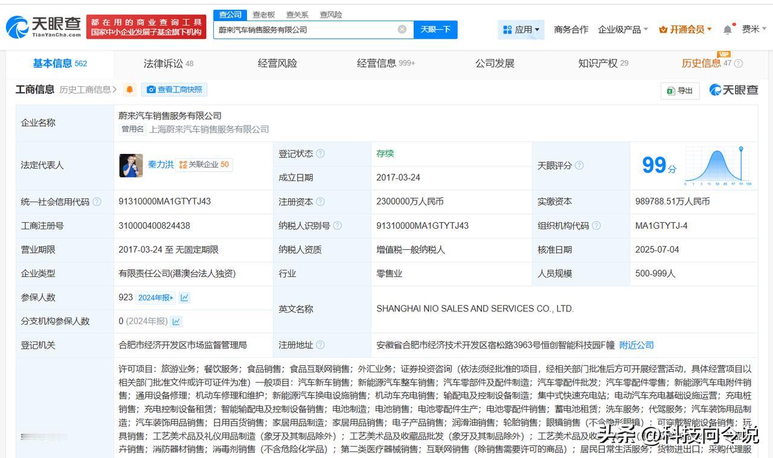Screen dimensions: 773x458
Task: Clear the search box with the X icon
Action: 402,29
